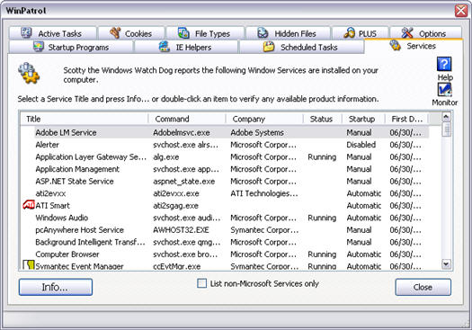Click the ccEvtMgr.exe command cell
Image resolution: width=472 pixels, height=330 pixels.
177,266
